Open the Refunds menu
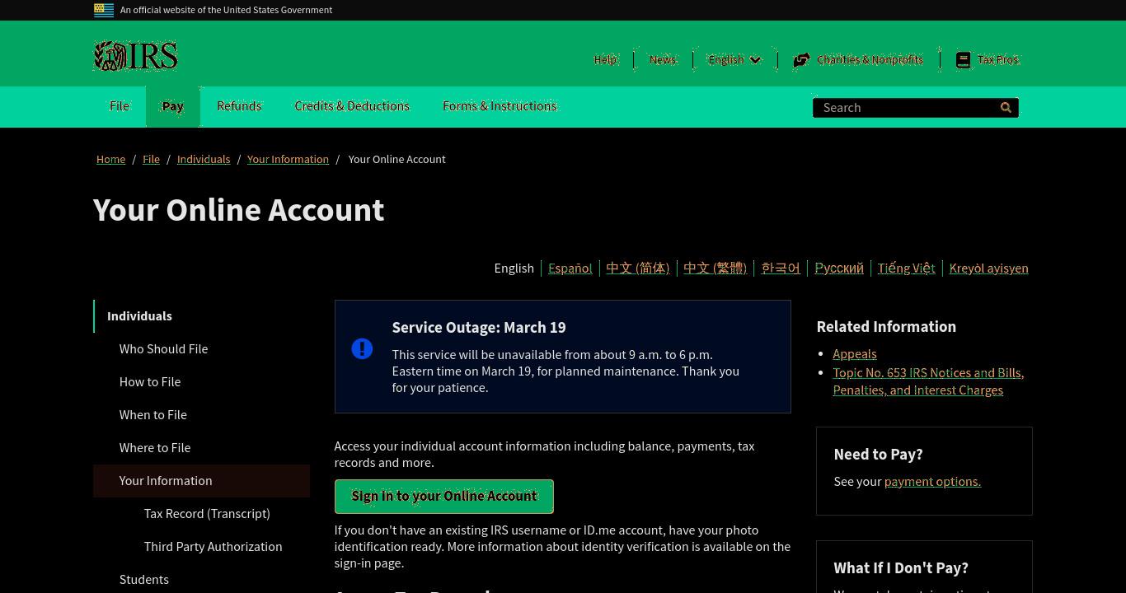The image size is (1126, 593). tap(239, 106)
